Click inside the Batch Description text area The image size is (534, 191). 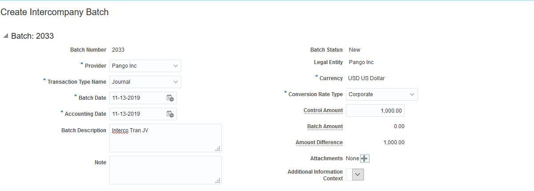pos(165,140)
